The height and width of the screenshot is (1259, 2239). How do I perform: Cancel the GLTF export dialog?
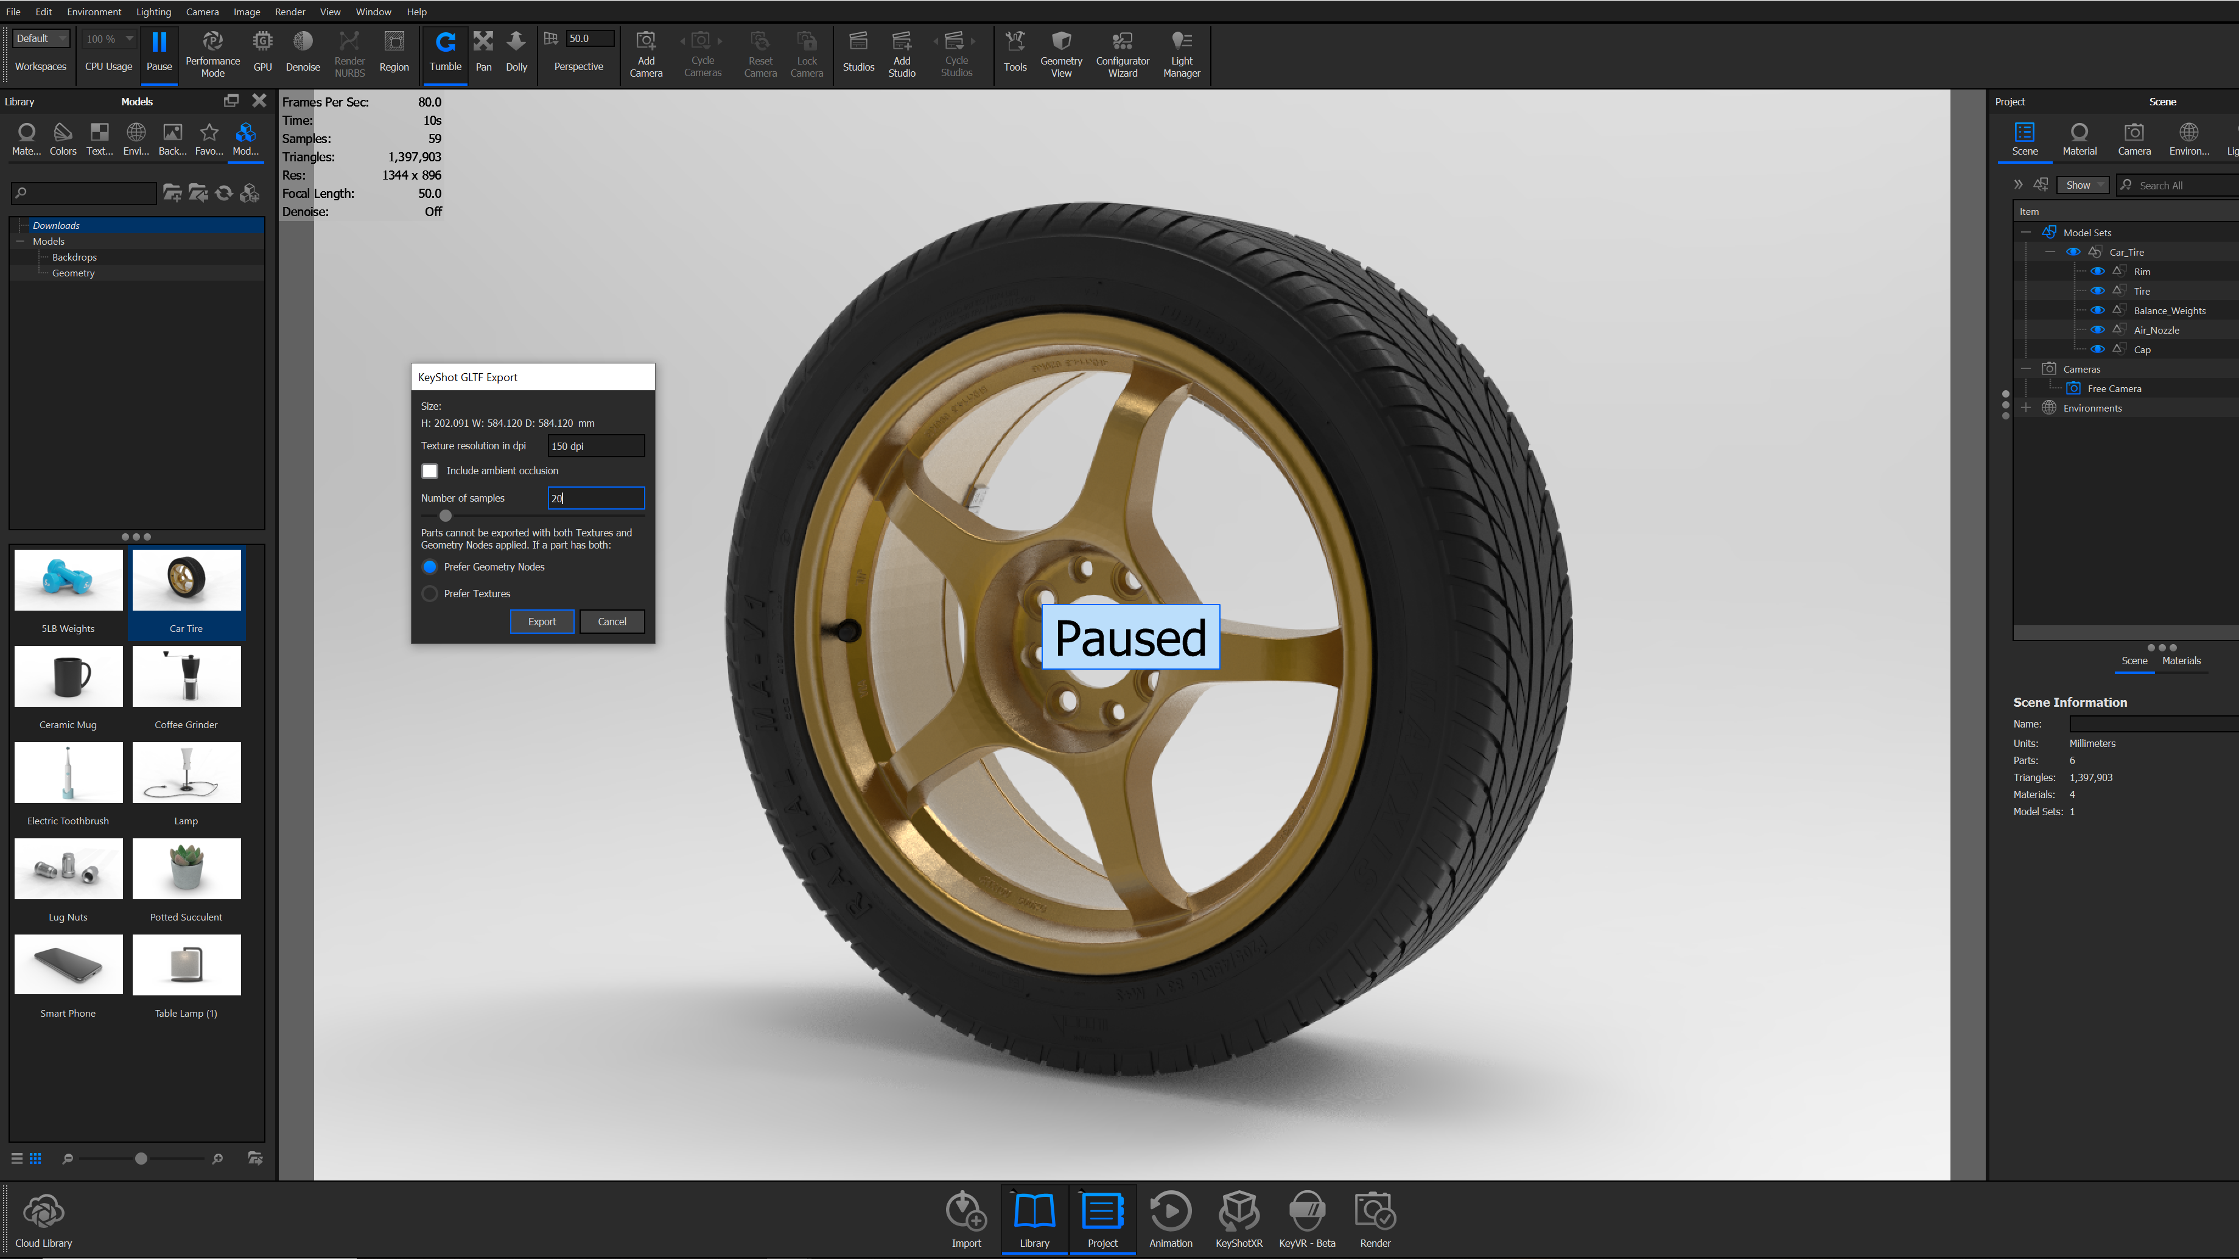612,622
